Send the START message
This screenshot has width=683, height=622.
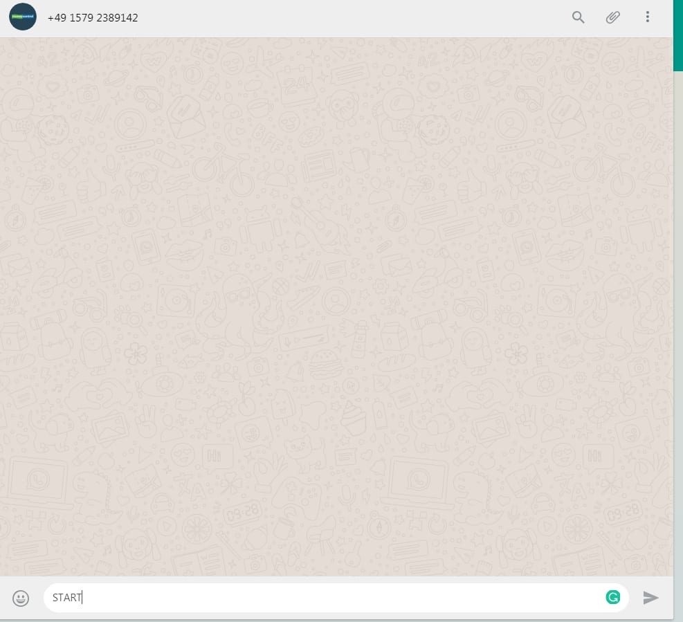(x=650, y=598)
